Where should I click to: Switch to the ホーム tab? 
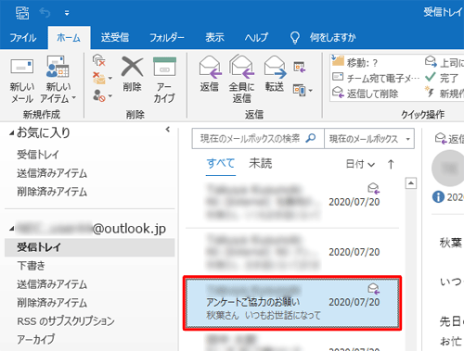(69, 38)
